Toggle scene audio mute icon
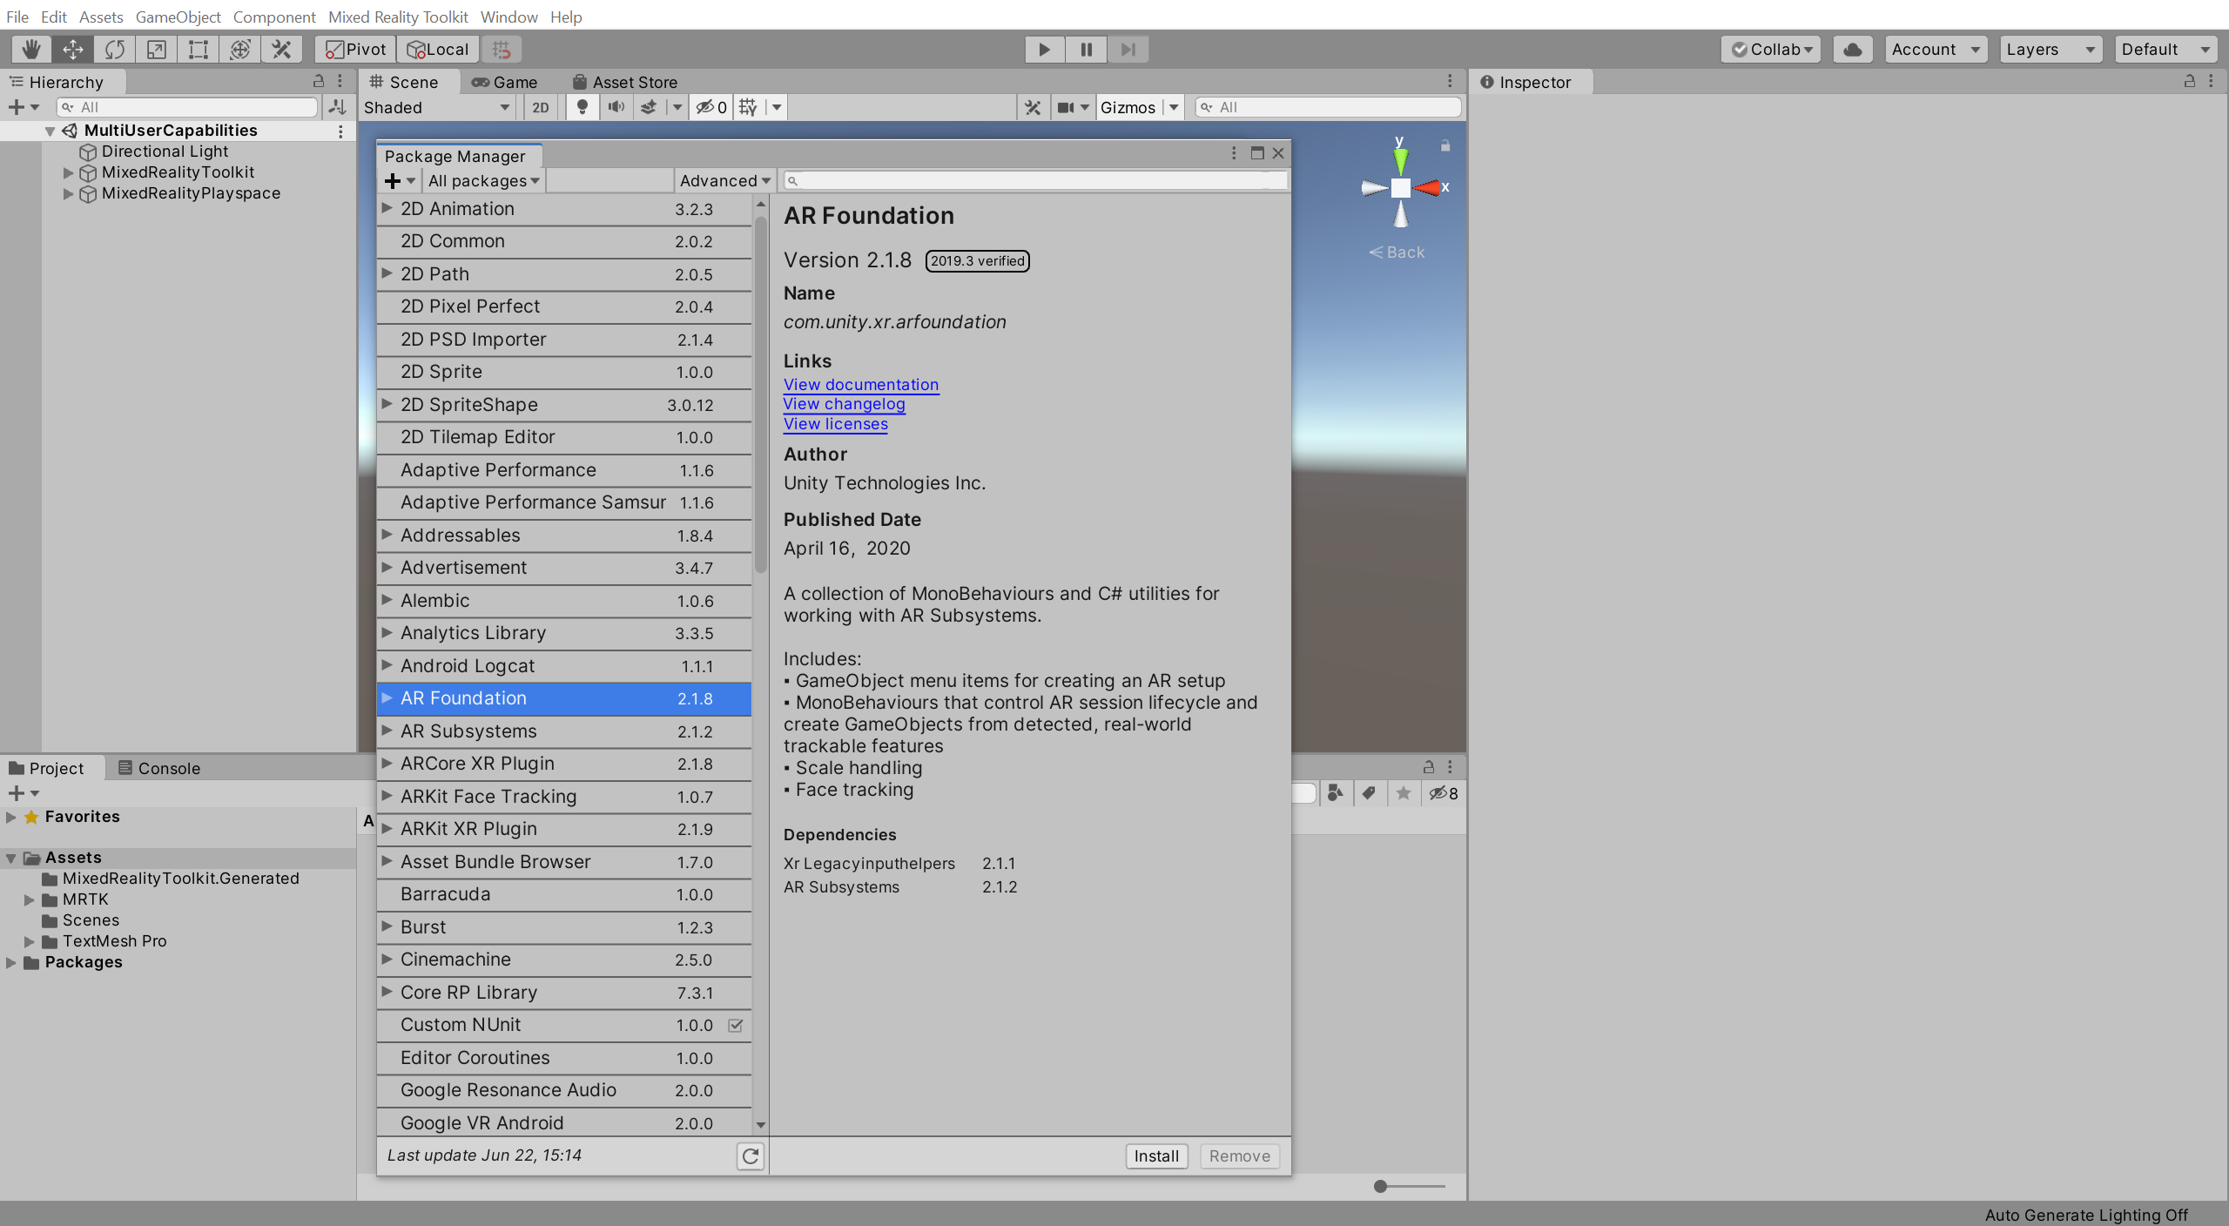 pos(616,107)
